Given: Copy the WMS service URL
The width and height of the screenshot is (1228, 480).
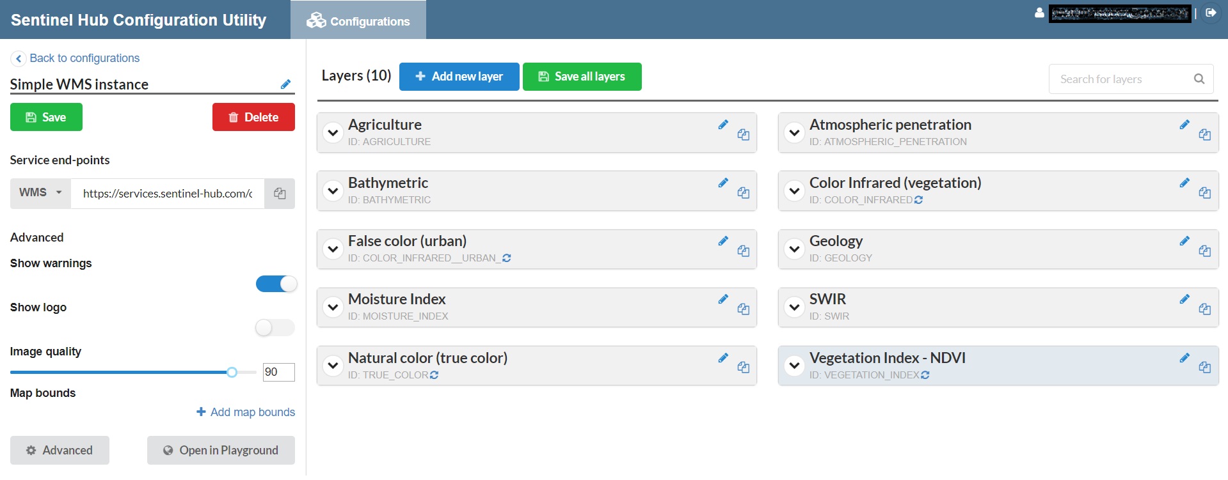Looking at the screenshot, I should click(280, 193).
